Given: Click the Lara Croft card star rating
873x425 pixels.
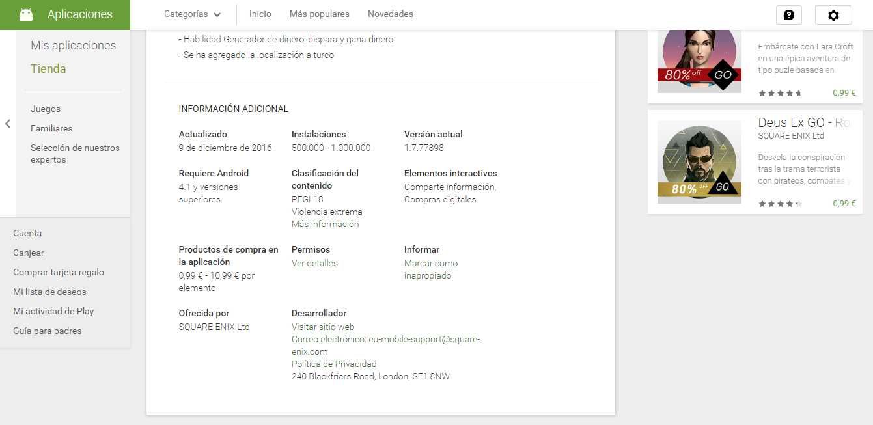Looking at the screenshot, I should click(x=780, y=93).
